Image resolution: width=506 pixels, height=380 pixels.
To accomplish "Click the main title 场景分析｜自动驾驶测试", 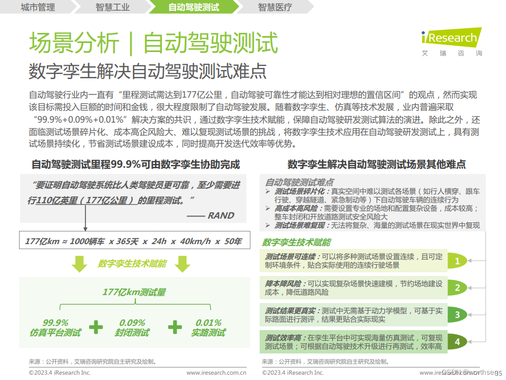I will 153,42.
